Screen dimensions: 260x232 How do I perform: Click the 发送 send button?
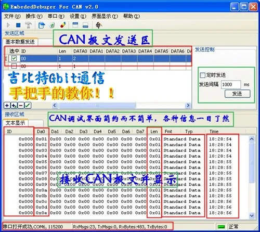pos(237,94)
